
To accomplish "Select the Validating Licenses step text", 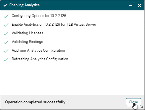I will [x=27, y=33].
